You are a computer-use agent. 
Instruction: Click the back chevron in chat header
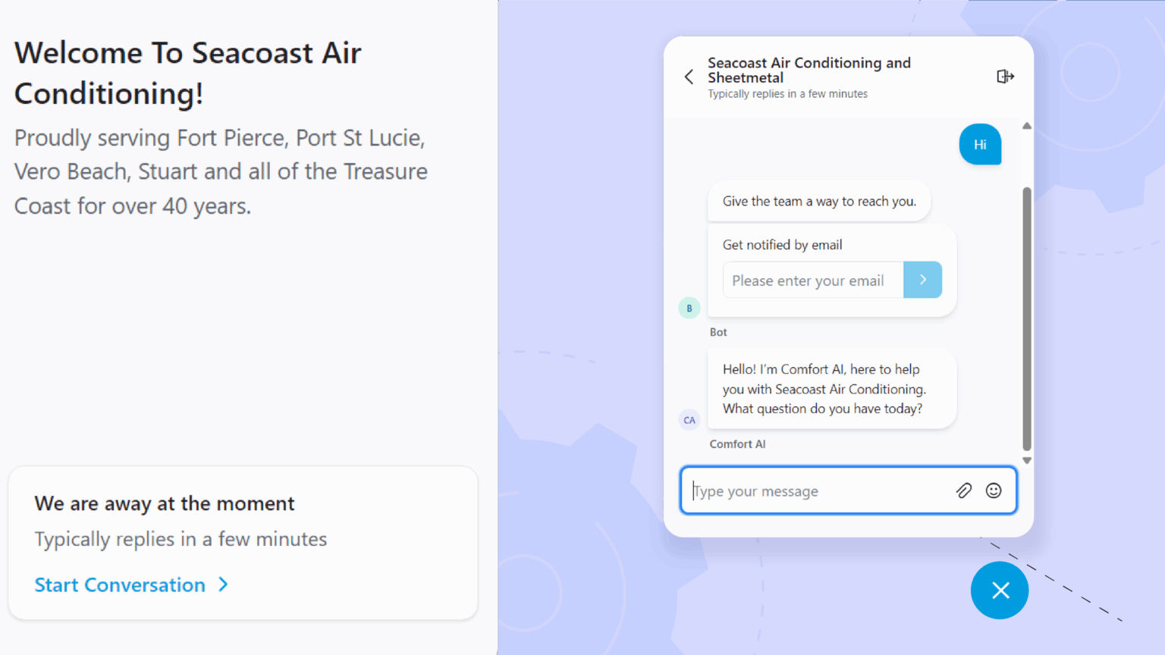click(689, 77)
